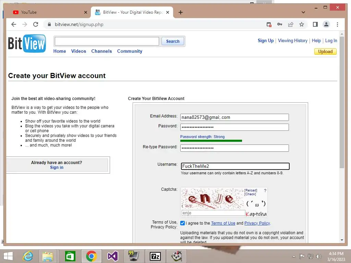Click the BitView logo

(x=27, y=43)
